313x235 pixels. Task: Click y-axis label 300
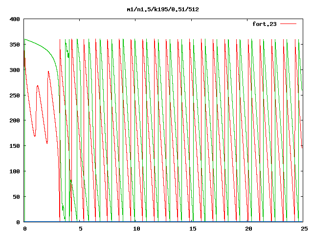[15, 70]
